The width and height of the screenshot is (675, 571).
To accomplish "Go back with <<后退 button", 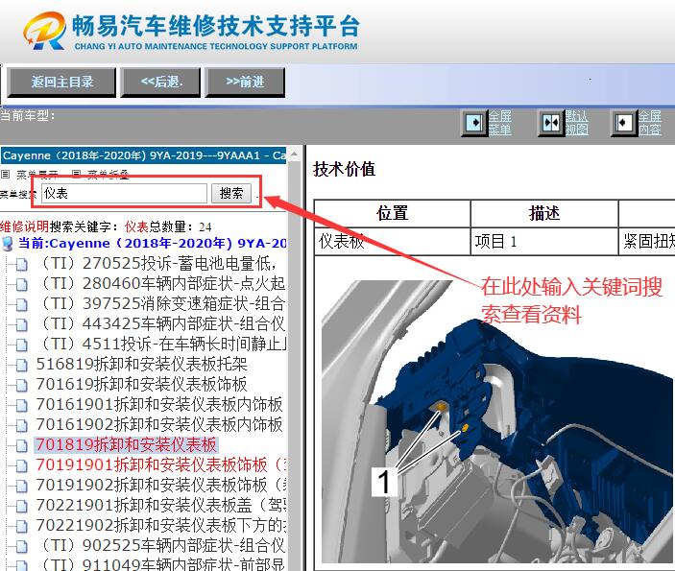I will click(161, 82).
